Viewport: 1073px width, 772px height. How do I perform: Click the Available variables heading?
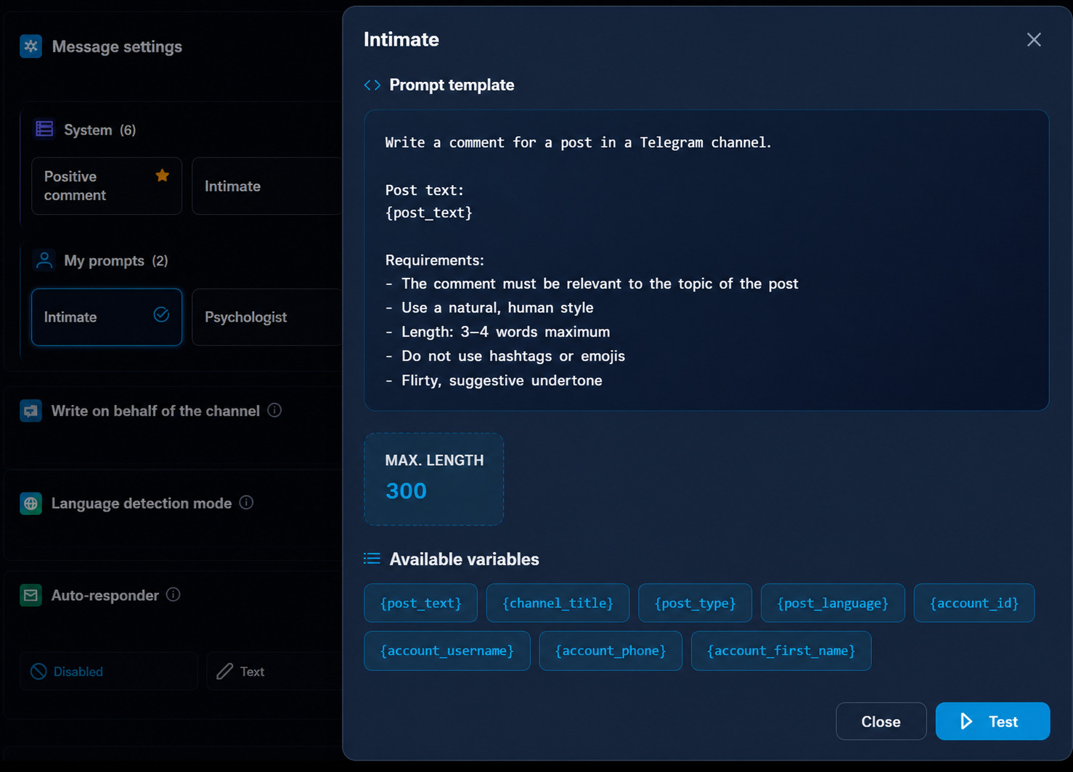[464, 559]
